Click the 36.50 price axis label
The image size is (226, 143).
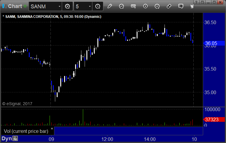coord(210,22)
